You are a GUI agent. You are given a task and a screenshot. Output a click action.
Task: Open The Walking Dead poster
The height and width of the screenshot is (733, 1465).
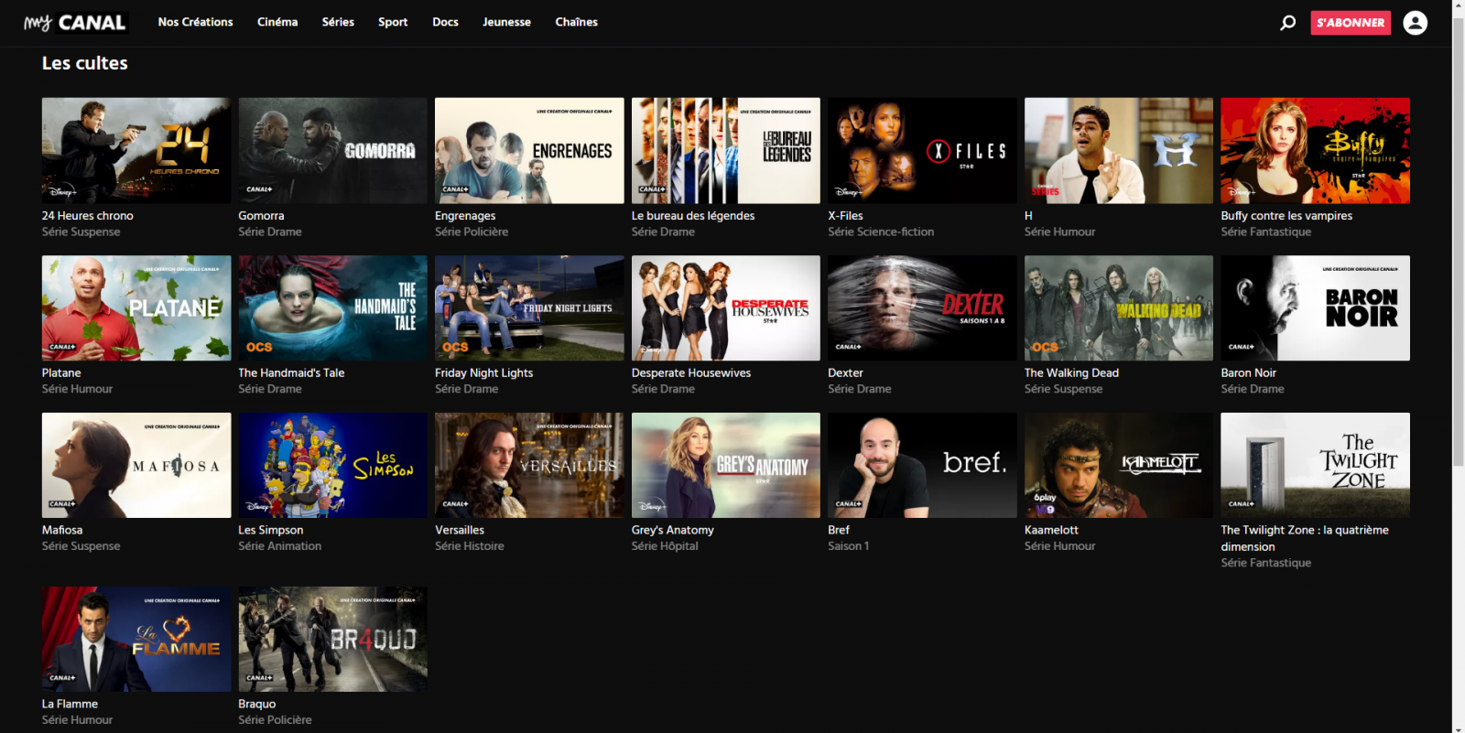point(1118,307)
